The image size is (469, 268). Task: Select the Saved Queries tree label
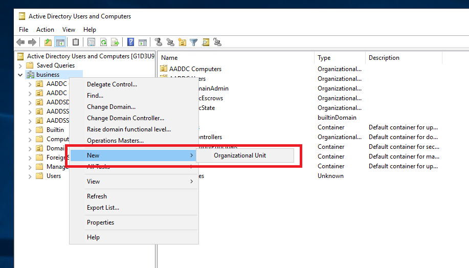coord(56,65)
